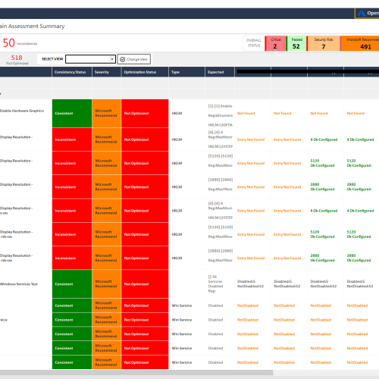Click the horizontal scrollbar at the bottom

click(136, 372)
